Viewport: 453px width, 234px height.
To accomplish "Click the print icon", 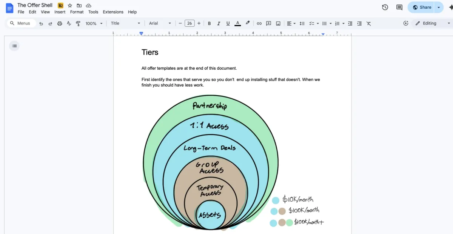I will [x=60, y=23].
